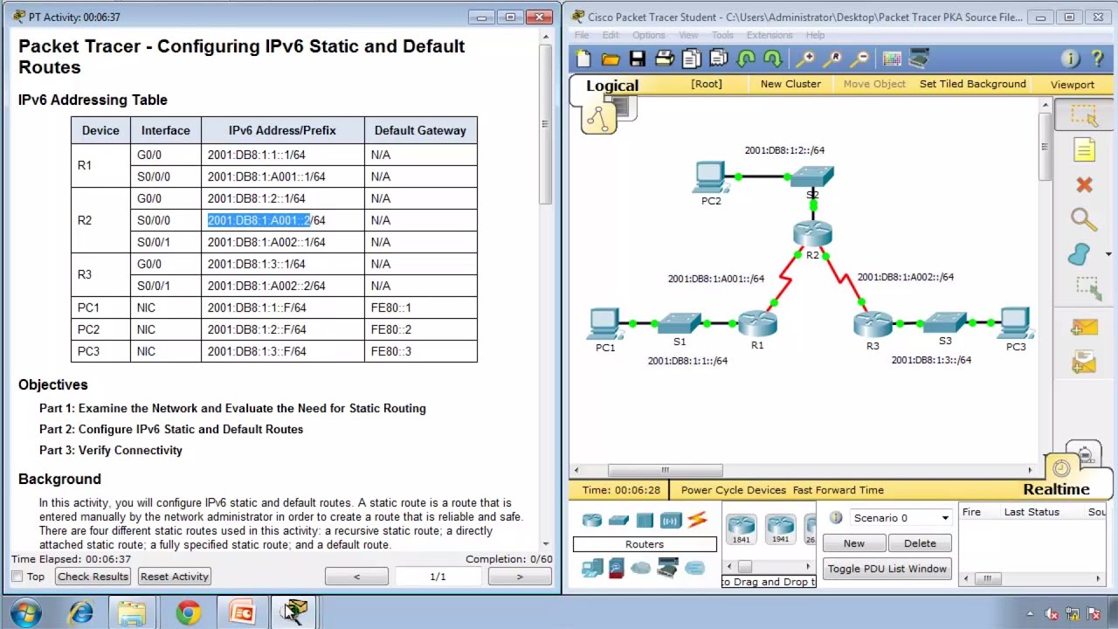Image resolution: width=1118 pixels, height=629 pixels.
Task: Click the New file icon in Packet Tracer
Action: (x=583, y=59)
